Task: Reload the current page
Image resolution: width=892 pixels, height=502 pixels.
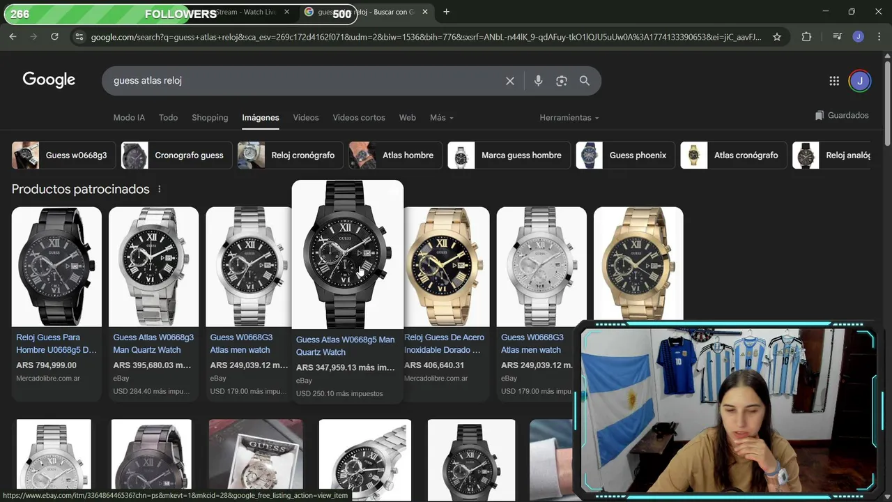Action: pyautogui.click(x=54, y=37)
